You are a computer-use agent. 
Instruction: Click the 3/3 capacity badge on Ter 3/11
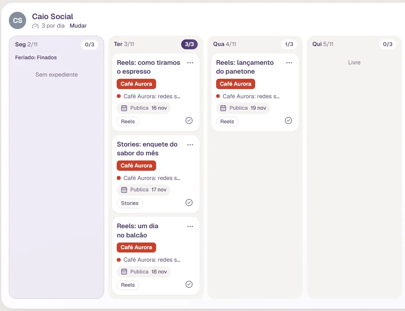pos(189,44)
